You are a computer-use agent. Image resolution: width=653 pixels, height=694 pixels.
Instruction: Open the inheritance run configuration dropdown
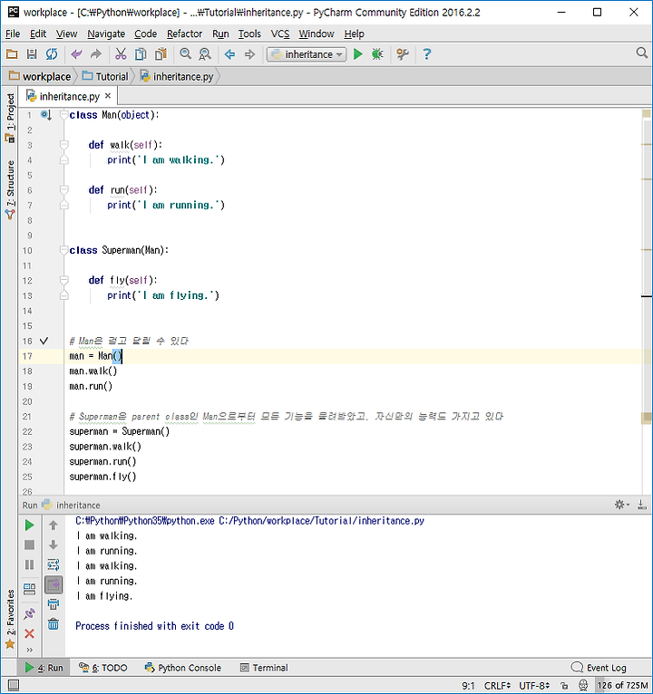coord(307,54)
